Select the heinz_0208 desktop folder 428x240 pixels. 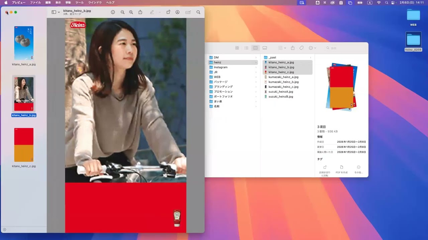pyautogui.click(x=413, y=42)
